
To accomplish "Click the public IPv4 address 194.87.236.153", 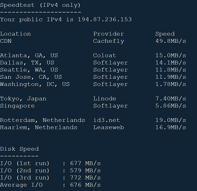I will tap(105, 19).
